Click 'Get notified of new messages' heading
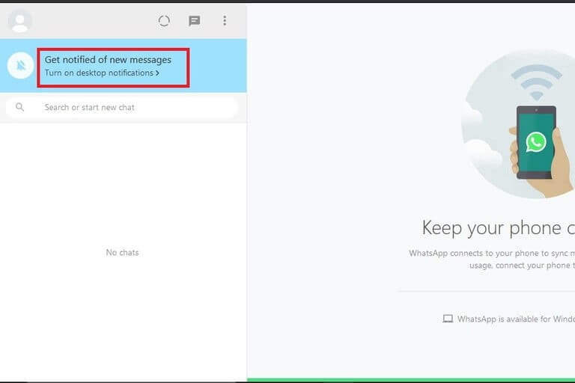The width and height of the screenshot is (575, 383). tap(108, 59)
